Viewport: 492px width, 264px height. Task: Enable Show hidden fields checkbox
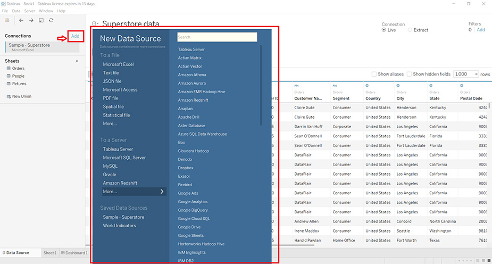point(409,74)
